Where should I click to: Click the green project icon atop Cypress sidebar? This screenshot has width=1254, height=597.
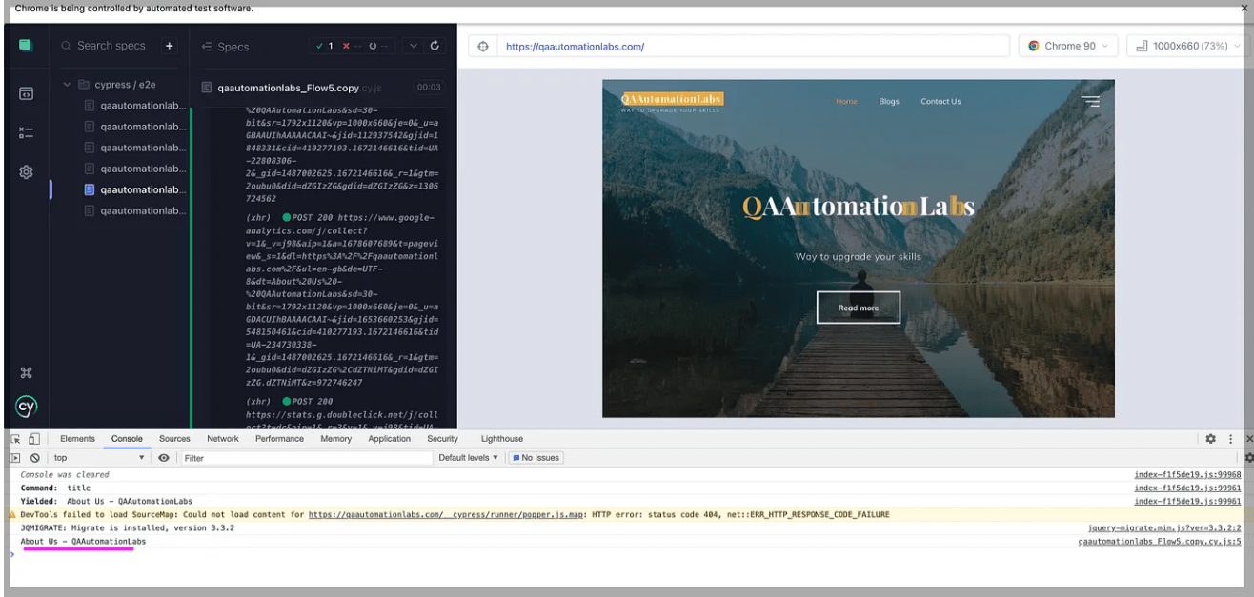point(26,45)
